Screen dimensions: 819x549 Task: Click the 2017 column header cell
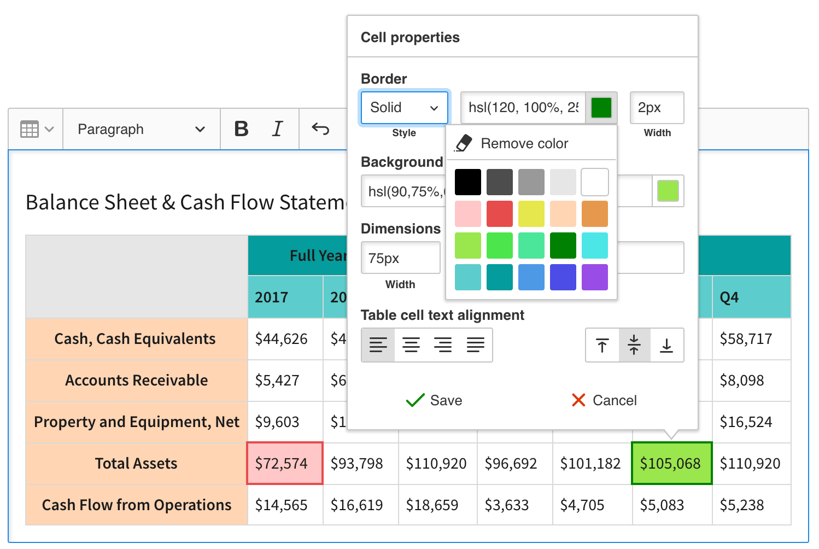285,297
